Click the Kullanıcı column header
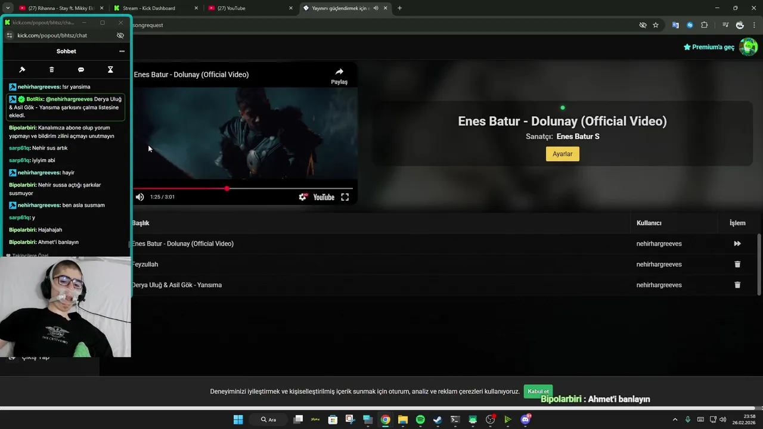 coord(649,223)
